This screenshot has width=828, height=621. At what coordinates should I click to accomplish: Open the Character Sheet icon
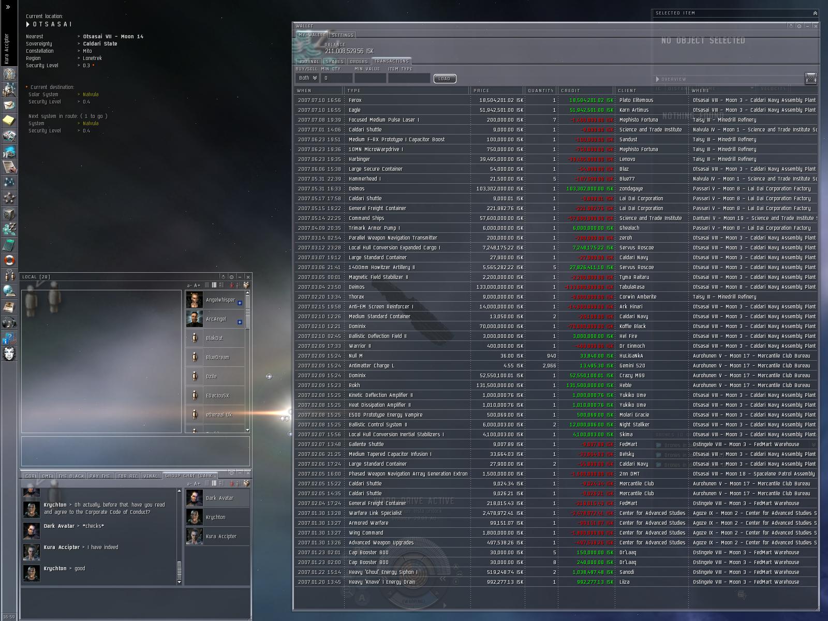[9, 74]
